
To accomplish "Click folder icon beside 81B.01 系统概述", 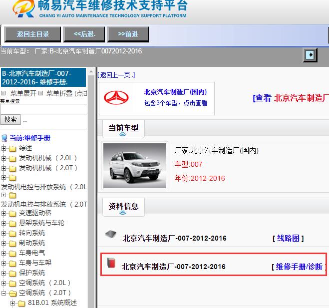I will tap(21, 304).
